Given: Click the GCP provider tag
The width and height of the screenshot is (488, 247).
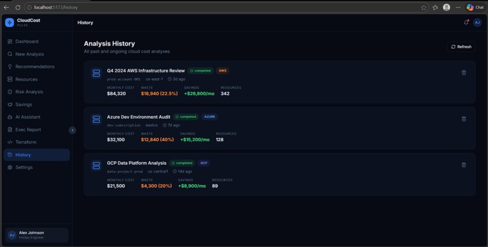Looking at the screenshot, I should pos(204,163).
